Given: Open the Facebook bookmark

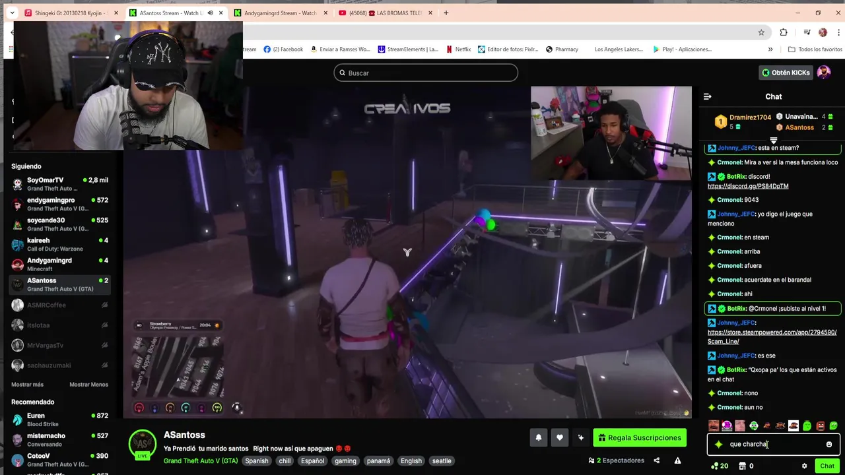Looking at the screenshot, I should pos(283,49).
